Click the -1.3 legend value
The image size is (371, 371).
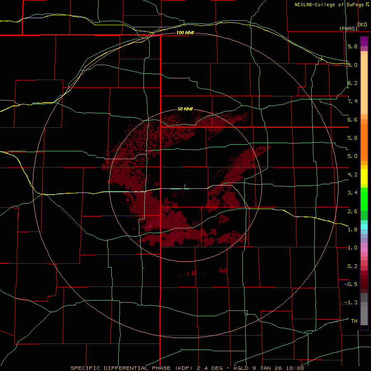point(351,303)
